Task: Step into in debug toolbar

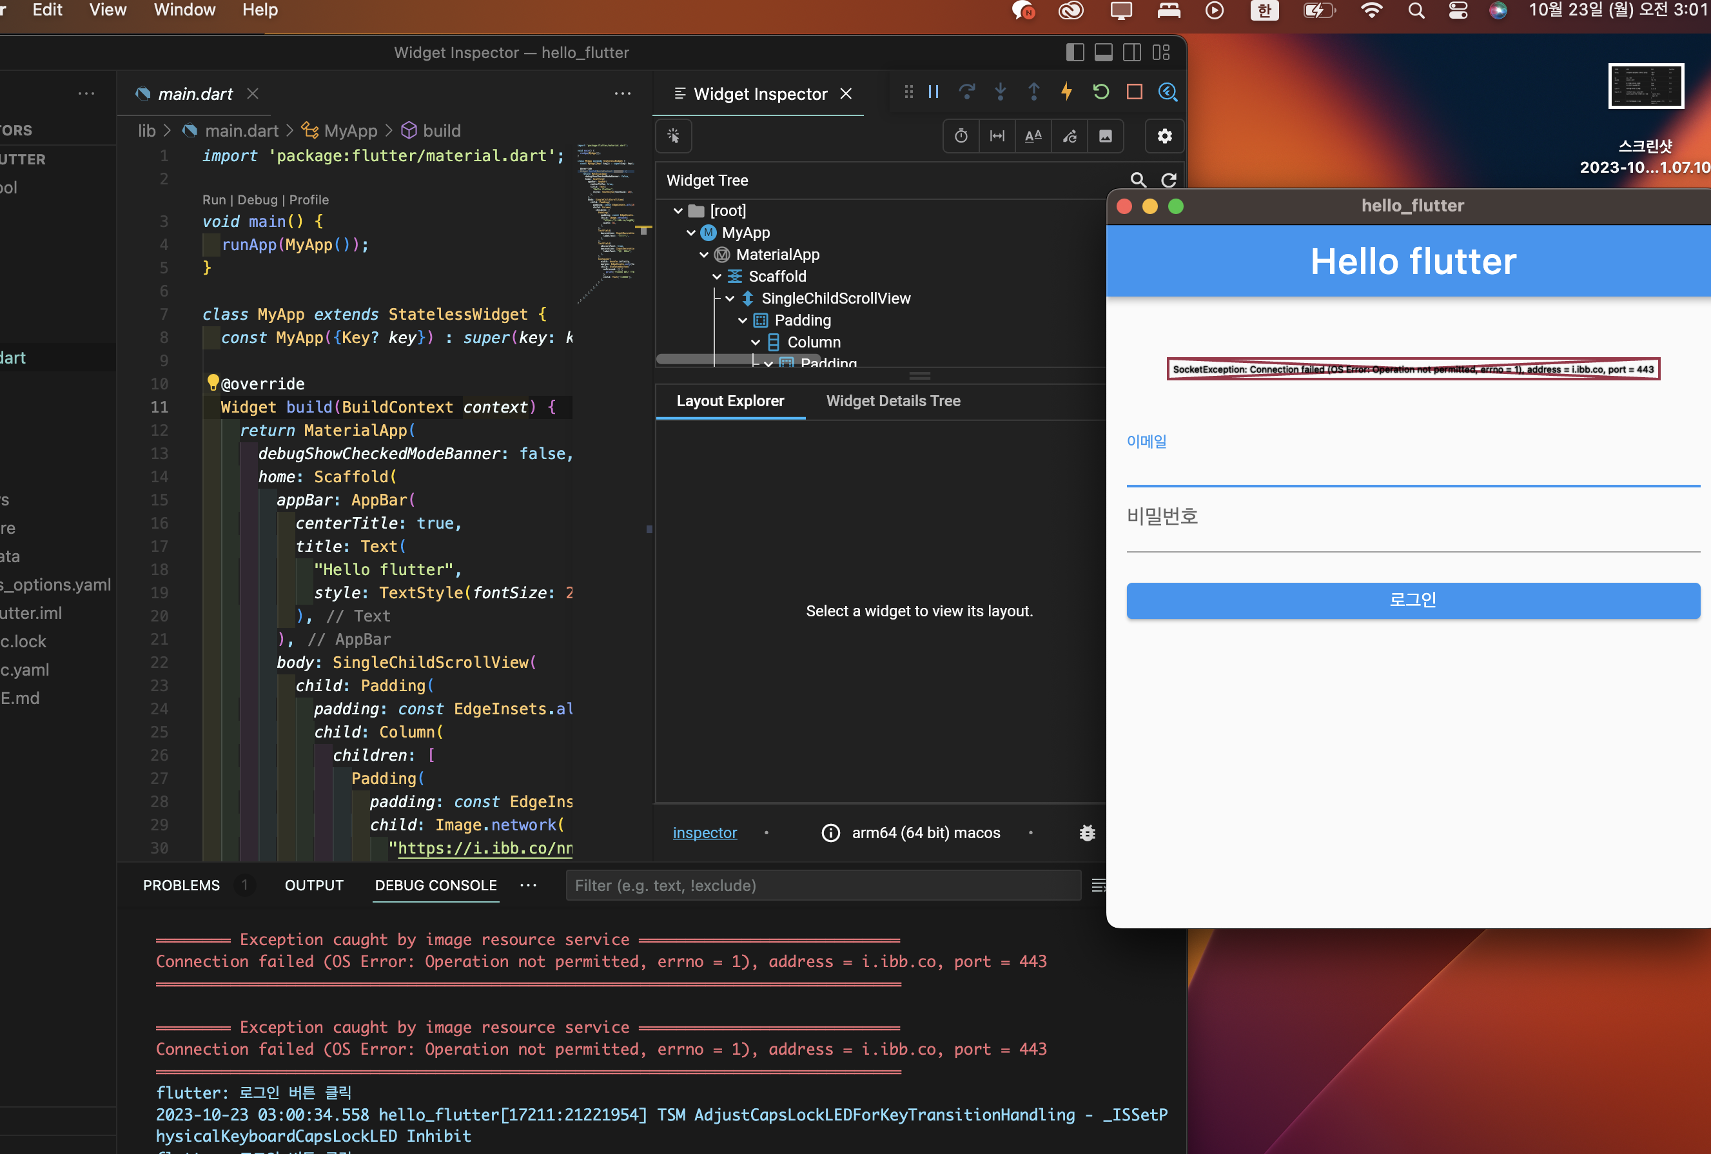Action: tap(1000, 92)
